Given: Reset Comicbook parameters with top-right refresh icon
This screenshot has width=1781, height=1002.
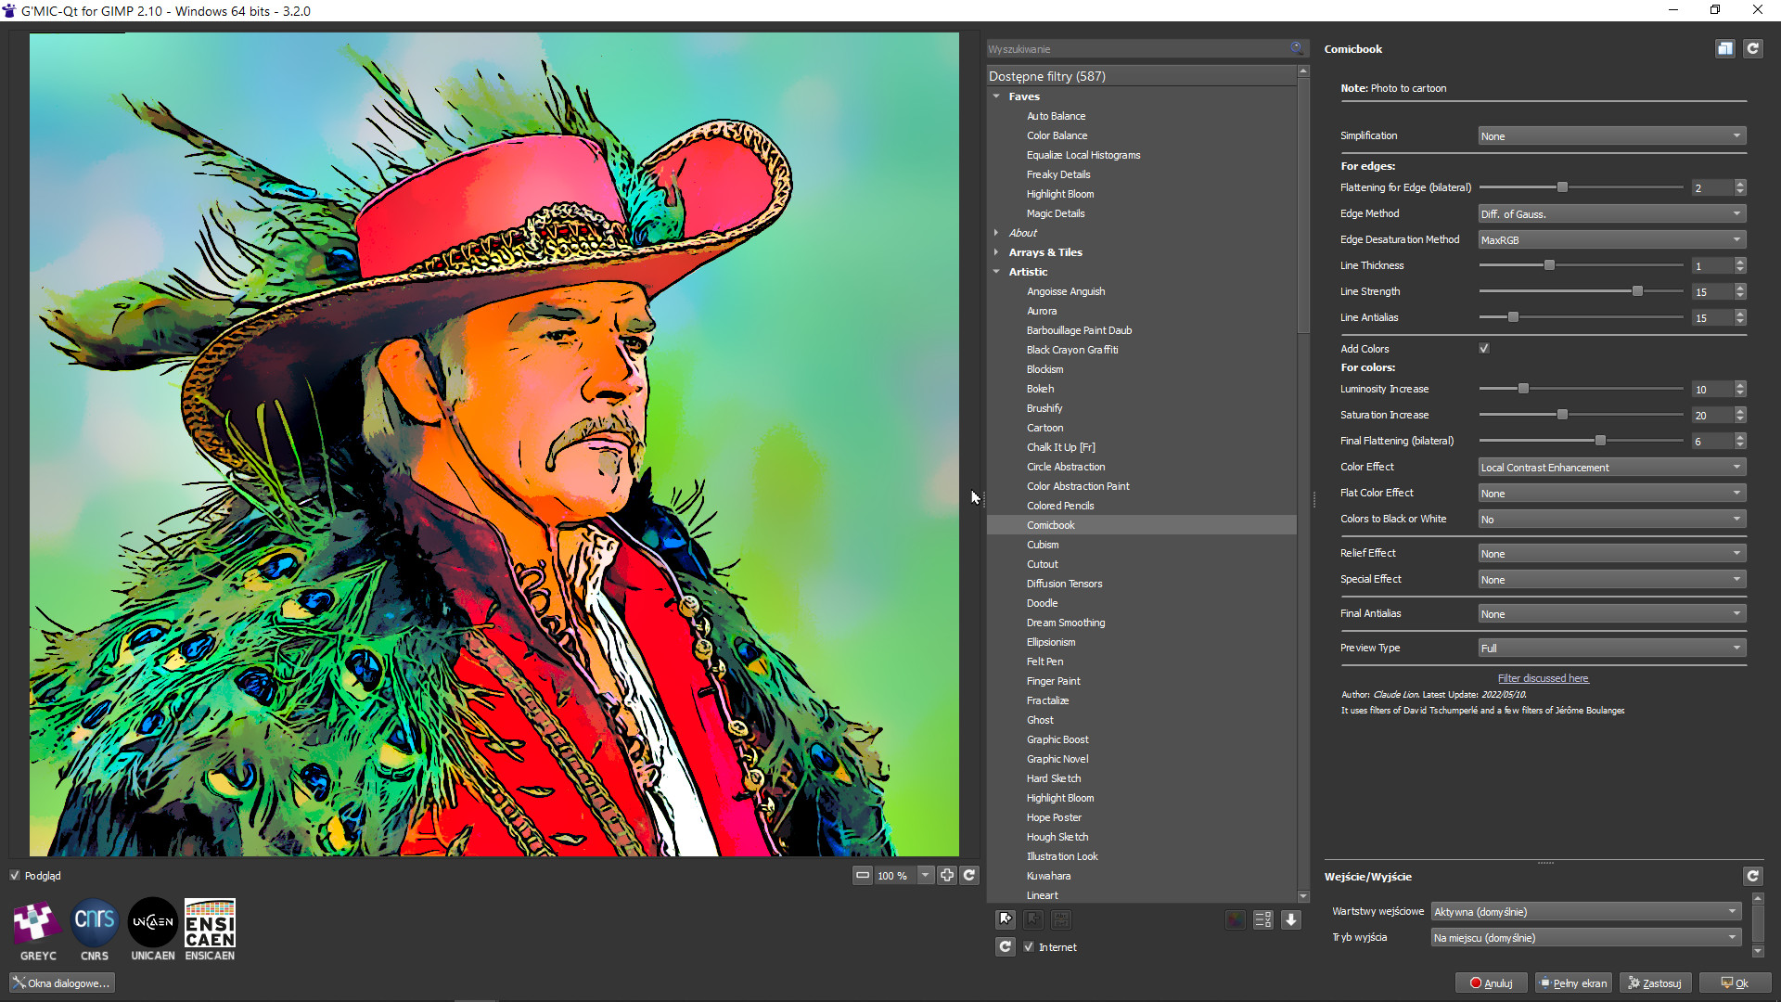Looking at the screenshot, I should (x=1752, y=49).
